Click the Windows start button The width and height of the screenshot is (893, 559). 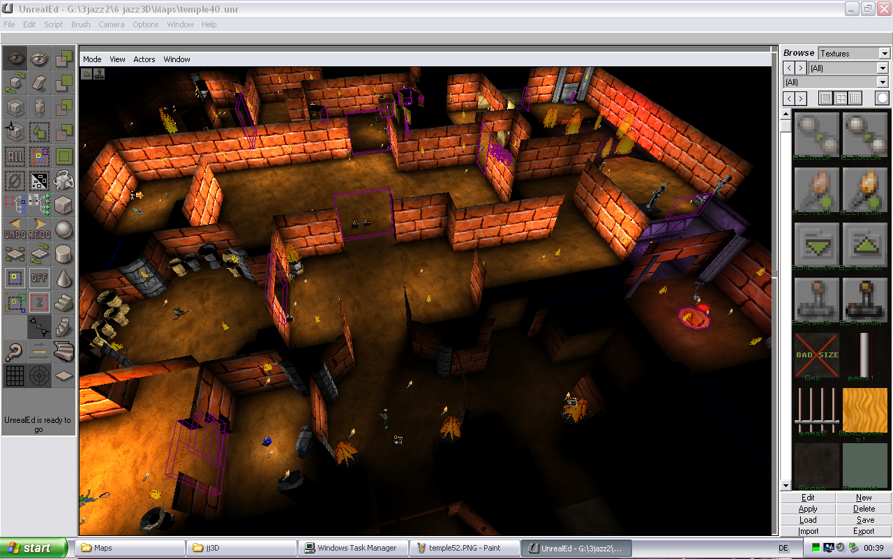tap(33, 548)
